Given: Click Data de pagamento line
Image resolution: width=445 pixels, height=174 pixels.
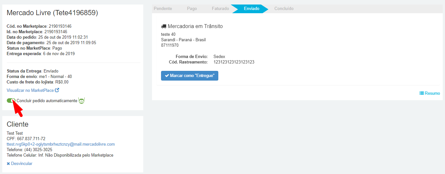Looking at the screenshot, I should [x=51, y=43].
